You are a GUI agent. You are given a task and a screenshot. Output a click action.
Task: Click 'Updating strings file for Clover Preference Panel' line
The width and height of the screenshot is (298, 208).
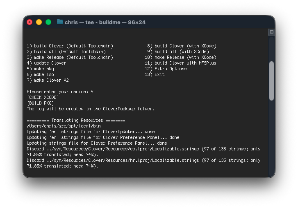pyautogui.click(x=97, y=143)
